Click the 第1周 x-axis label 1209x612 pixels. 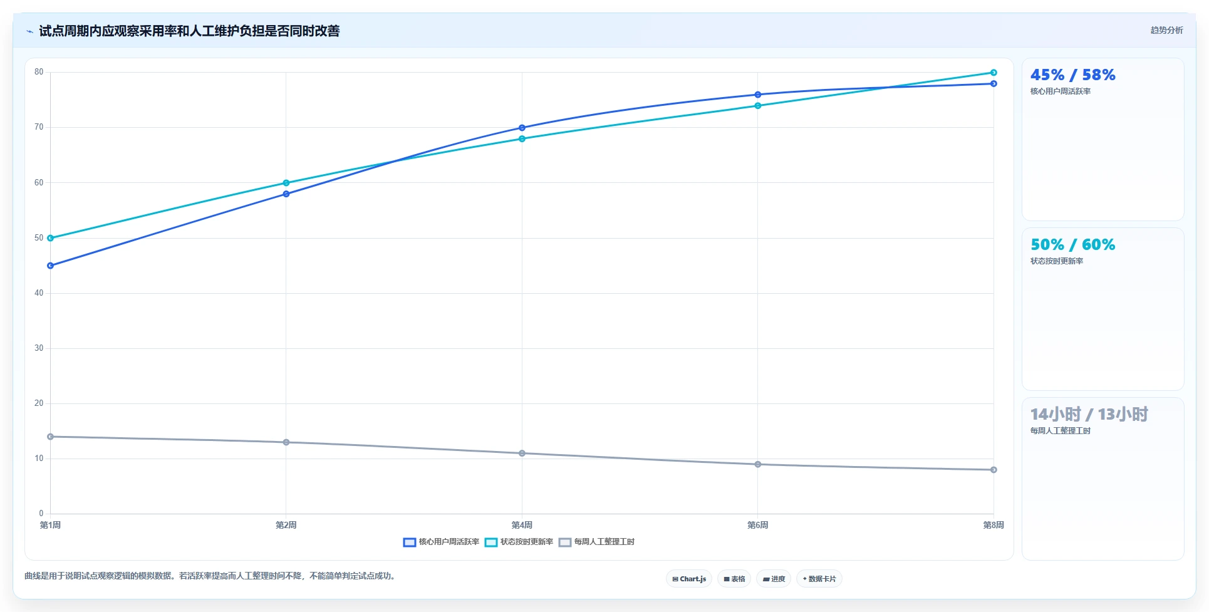coord(51,525)
